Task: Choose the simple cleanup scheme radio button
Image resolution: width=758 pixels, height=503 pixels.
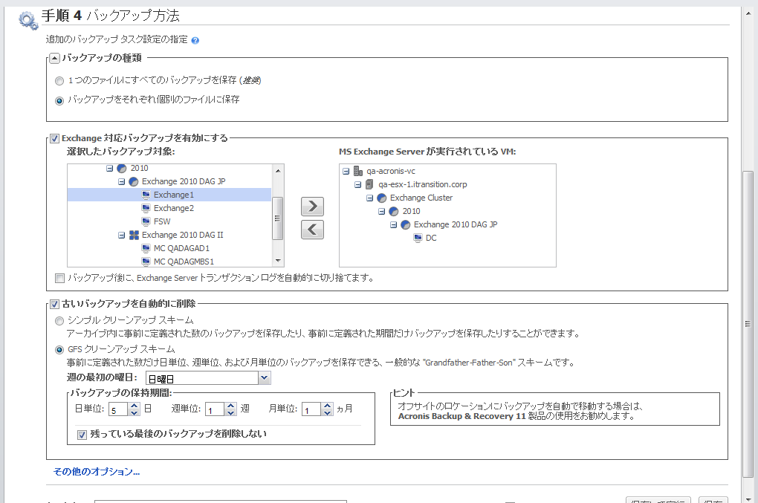Action: pos(59,320)
